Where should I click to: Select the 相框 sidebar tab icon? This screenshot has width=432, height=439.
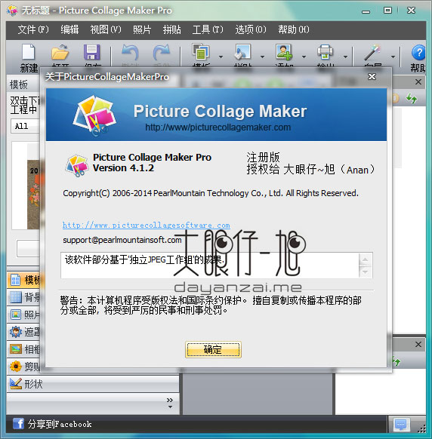16,348
